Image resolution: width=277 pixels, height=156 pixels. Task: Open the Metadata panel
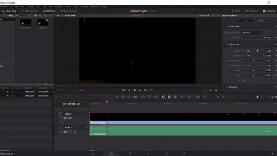coord(252,11)
